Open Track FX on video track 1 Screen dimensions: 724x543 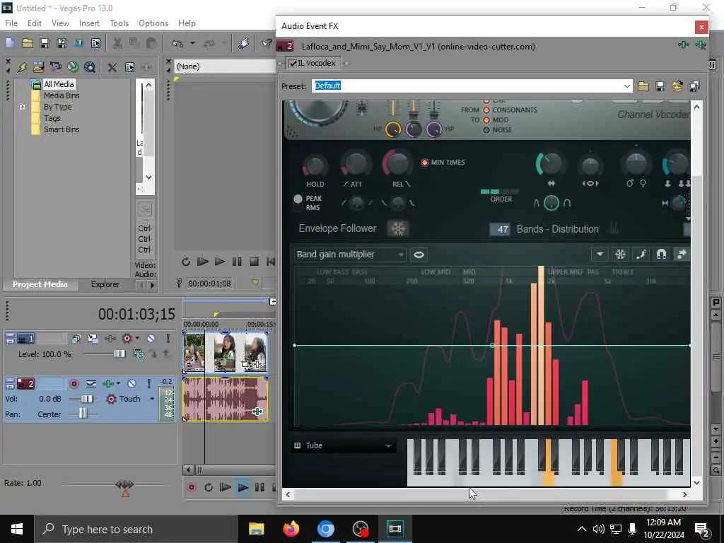pyautogui.click(x=110, y=339)
